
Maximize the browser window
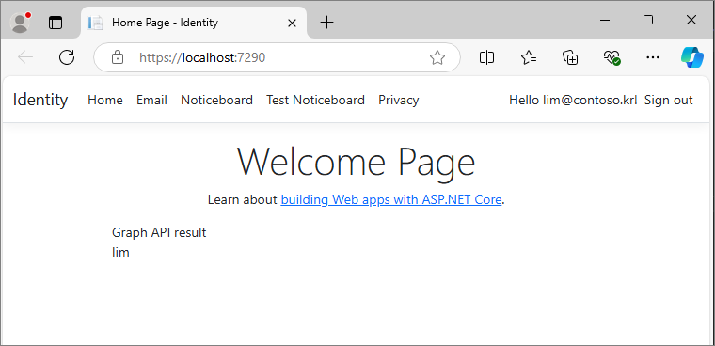pyautogui.click(x=648, y=20)
